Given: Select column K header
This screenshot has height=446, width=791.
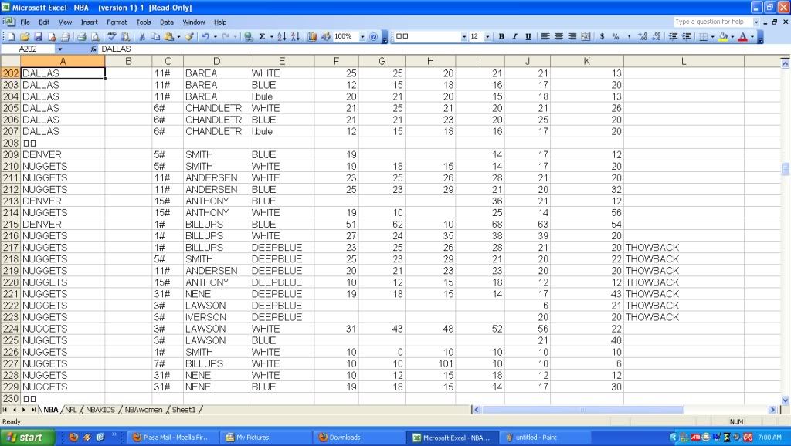Looking at the screenshot, I should coord(587,61).
